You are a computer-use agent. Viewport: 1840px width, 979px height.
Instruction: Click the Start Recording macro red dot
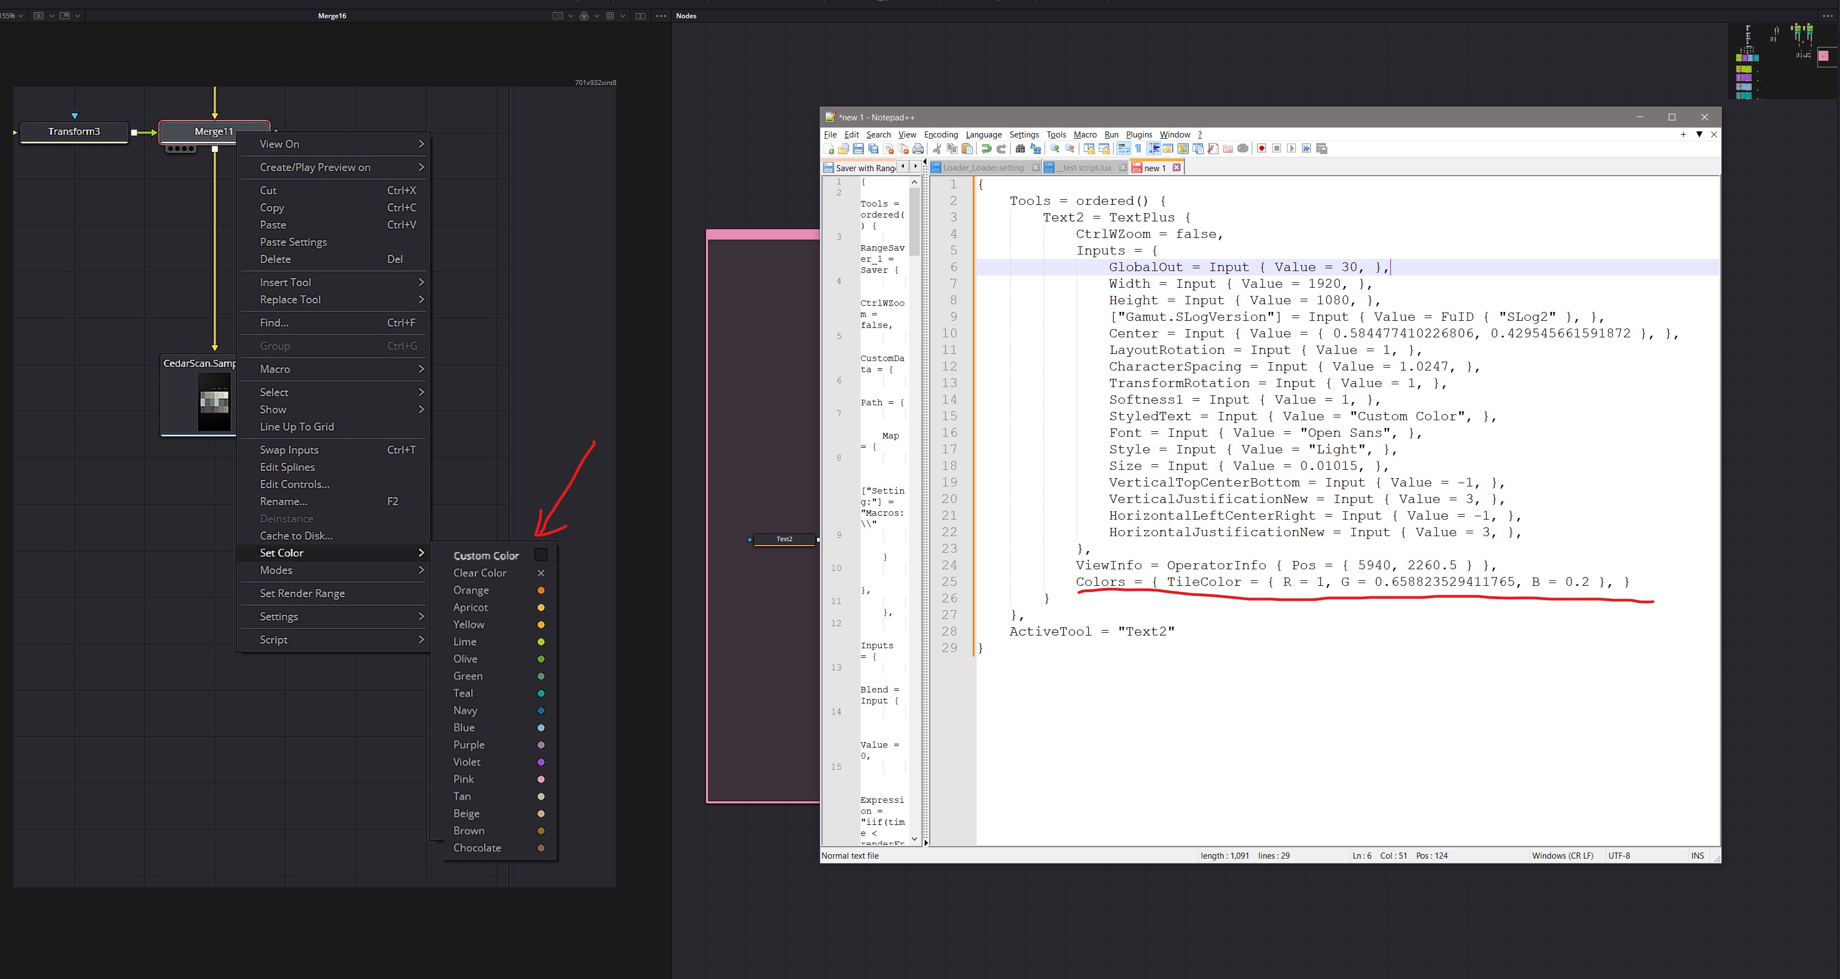click(x=1262, y=149)
